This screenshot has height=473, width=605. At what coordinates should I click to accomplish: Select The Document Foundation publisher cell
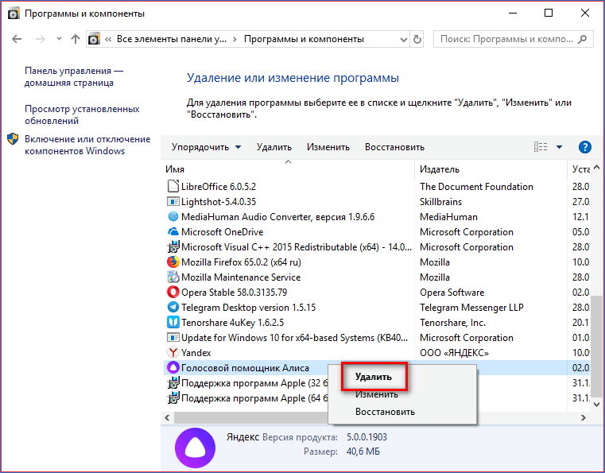(x=476, y=186)
